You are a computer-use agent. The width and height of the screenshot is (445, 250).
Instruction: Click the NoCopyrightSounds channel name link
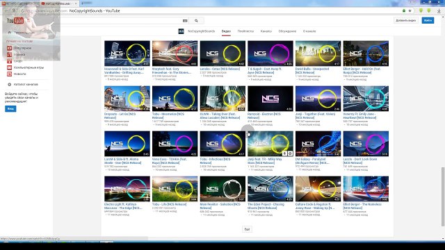point(201,31)
